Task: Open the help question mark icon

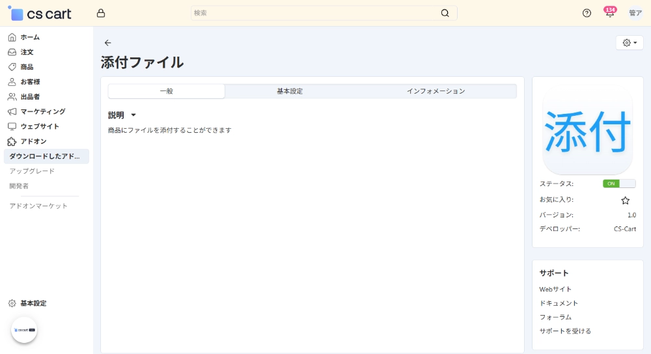Action: (587, 13)
